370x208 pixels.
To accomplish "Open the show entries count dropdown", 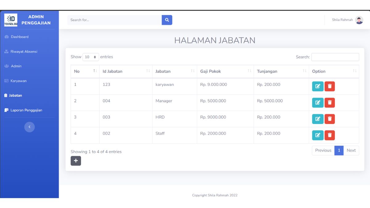I will tap(91, 57).
